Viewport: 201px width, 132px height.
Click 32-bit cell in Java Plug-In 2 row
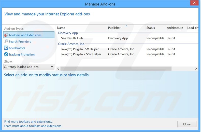click(171, 54)
